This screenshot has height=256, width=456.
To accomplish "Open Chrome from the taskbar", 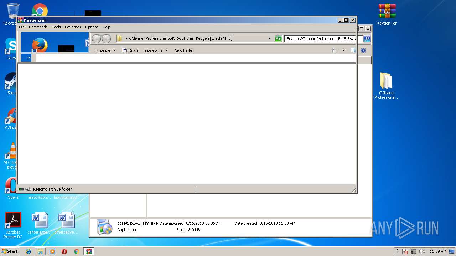I will point(76,251).
